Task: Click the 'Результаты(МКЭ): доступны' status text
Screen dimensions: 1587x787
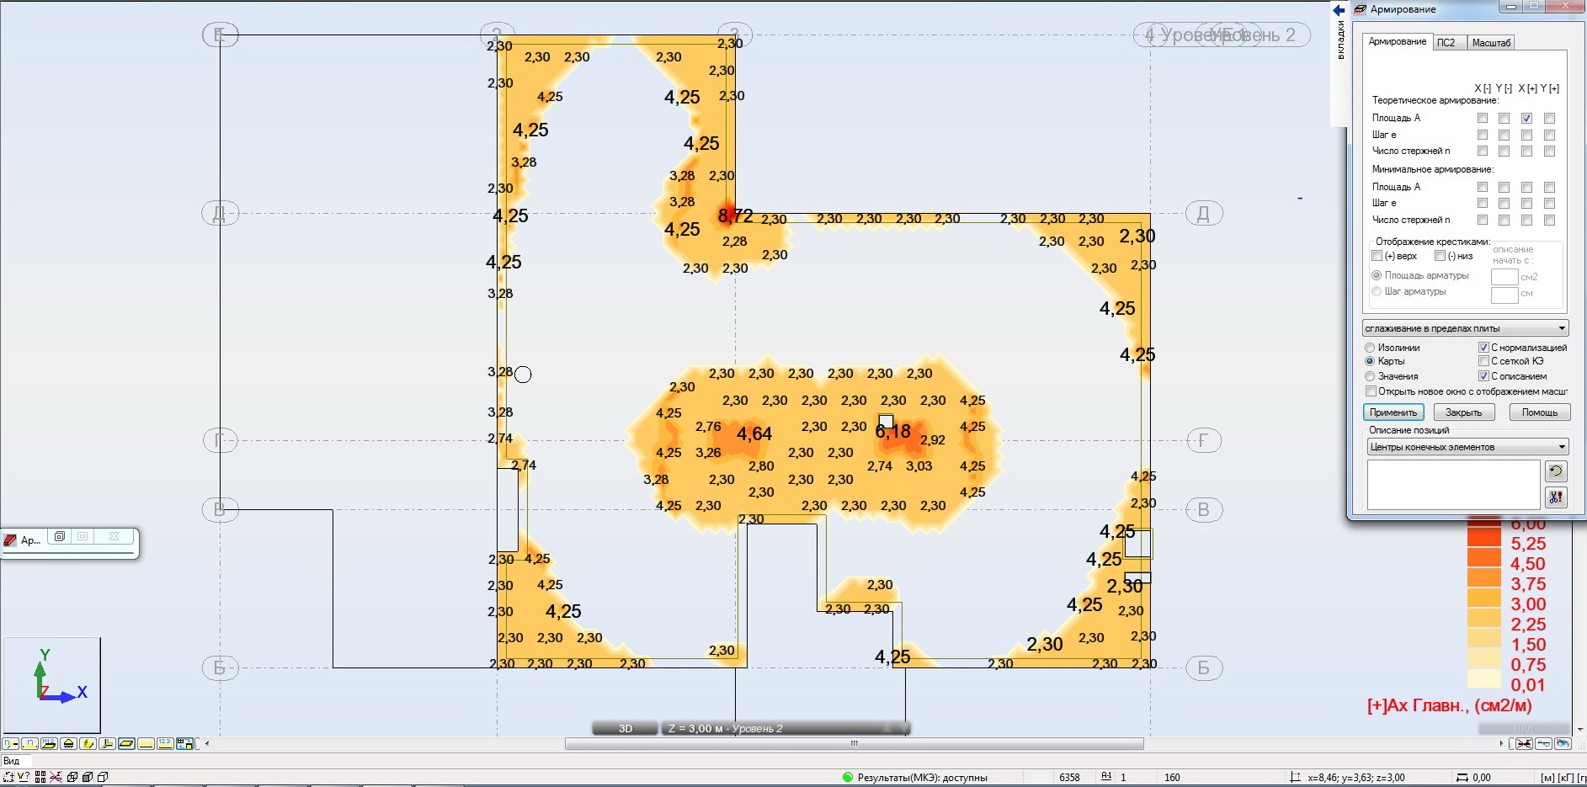Action: 922,778
